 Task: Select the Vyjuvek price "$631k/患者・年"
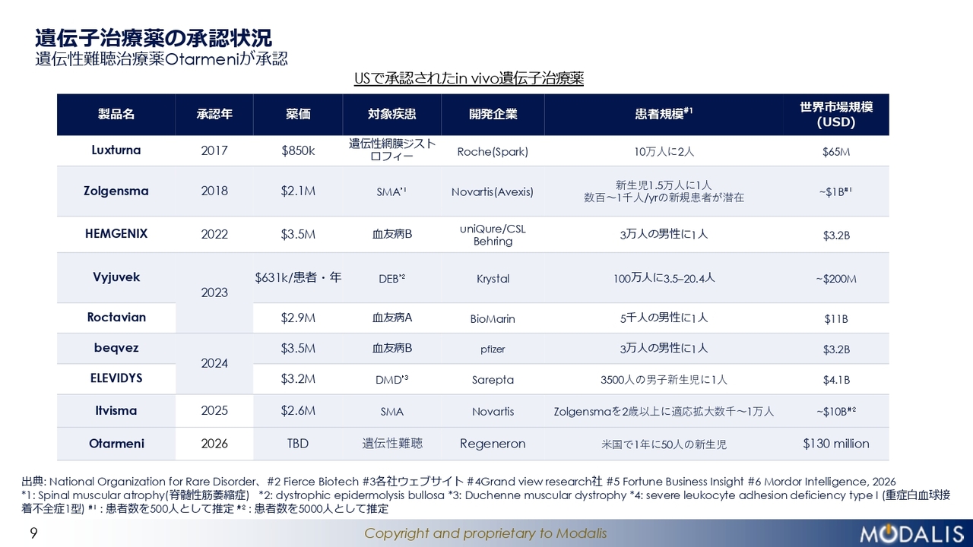pyautogui.click(x=298, y=278)
